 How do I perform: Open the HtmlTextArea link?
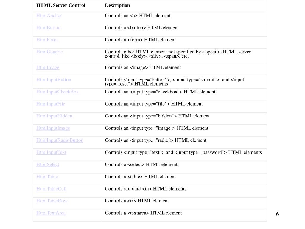(x=51, y=213)
